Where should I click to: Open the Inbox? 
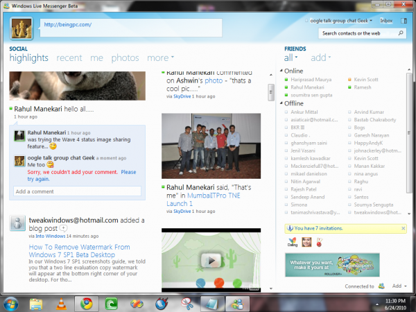coord(386,21)
